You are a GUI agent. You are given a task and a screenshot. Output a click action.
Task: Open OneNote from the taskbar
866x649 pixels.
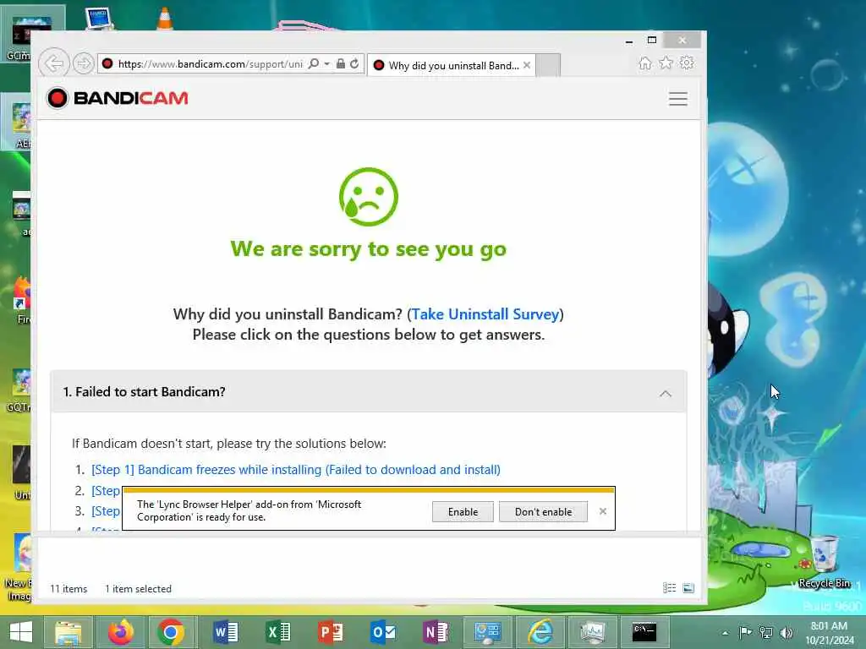coord(436,632)
